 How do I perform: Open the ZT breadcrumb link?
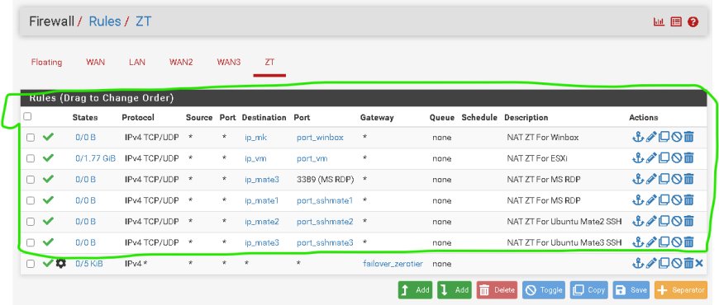[x=143, y=21]
